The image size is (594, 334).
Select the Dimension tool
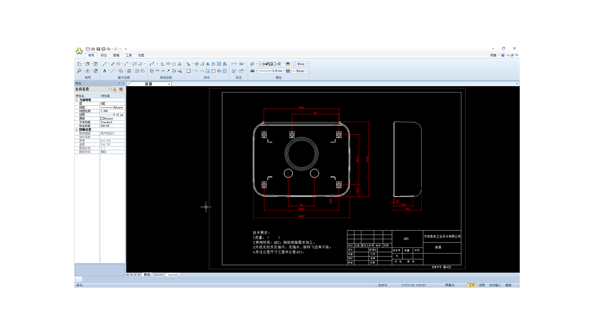pos(234,64)
